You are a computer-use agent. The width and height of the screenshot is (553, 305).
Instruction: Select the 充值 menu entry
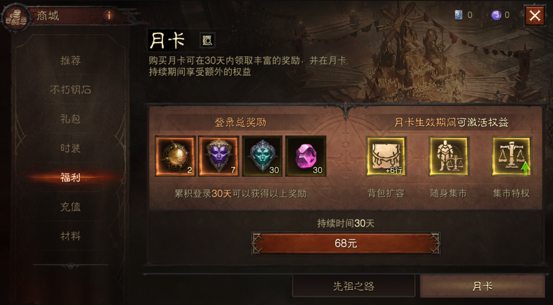pyautogui.click(x=70, y=207)
